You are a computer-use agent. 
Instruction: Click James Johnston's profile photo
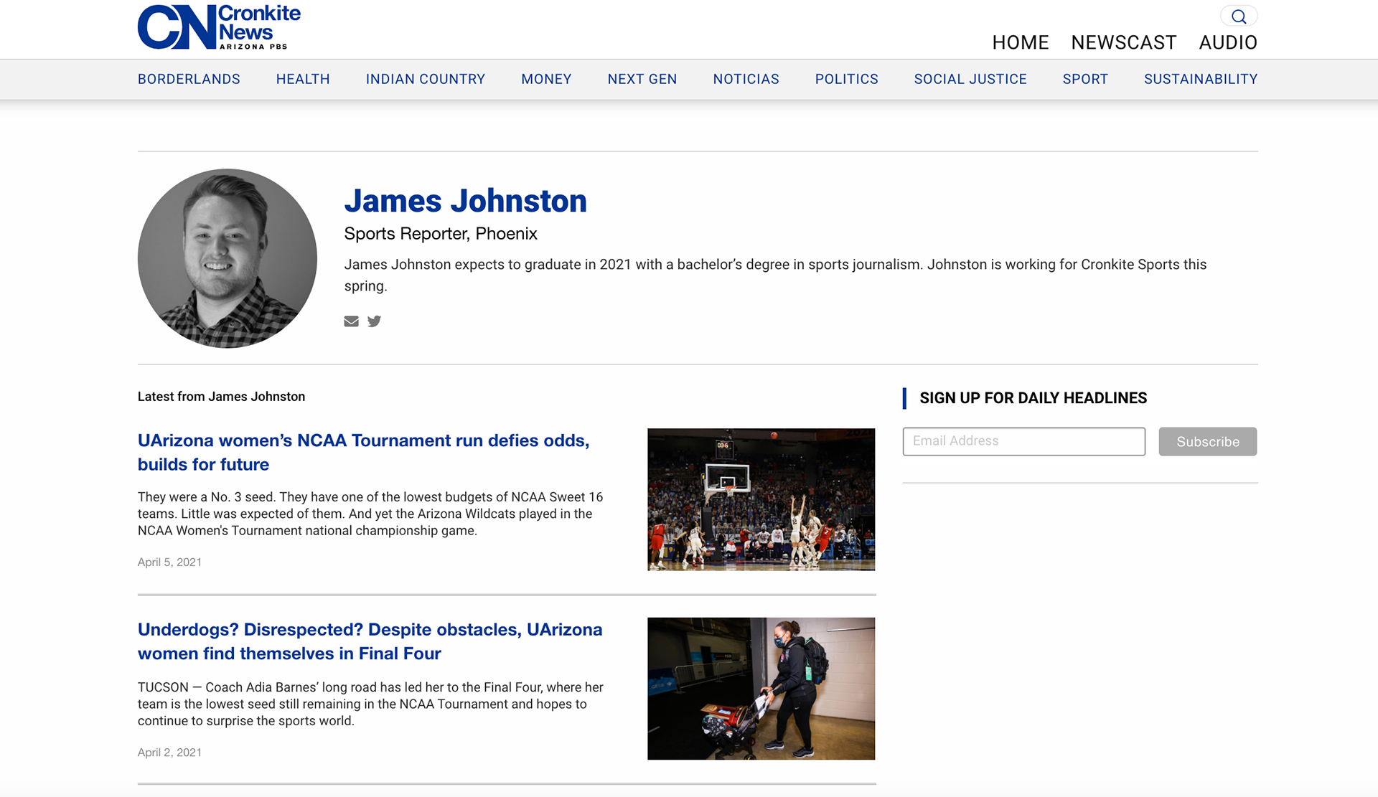pyautogui.click(x=228, y=258)
